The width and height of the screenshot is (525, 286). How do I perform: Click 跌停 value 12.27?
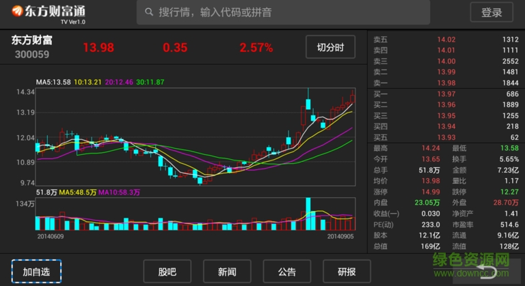[509, 192]
